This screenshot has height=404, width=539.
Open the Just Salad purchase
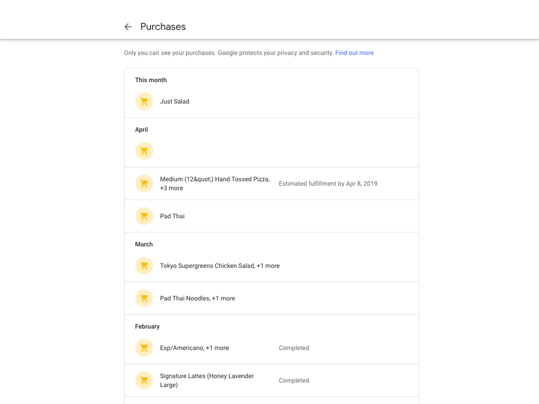[x=175, y=102]
